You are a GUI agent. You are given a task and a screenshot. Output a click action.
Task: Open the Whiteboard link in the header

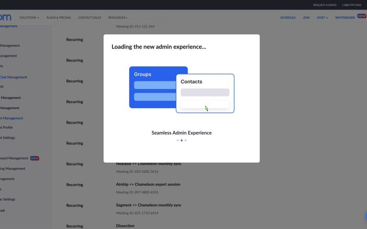(345, 17)
